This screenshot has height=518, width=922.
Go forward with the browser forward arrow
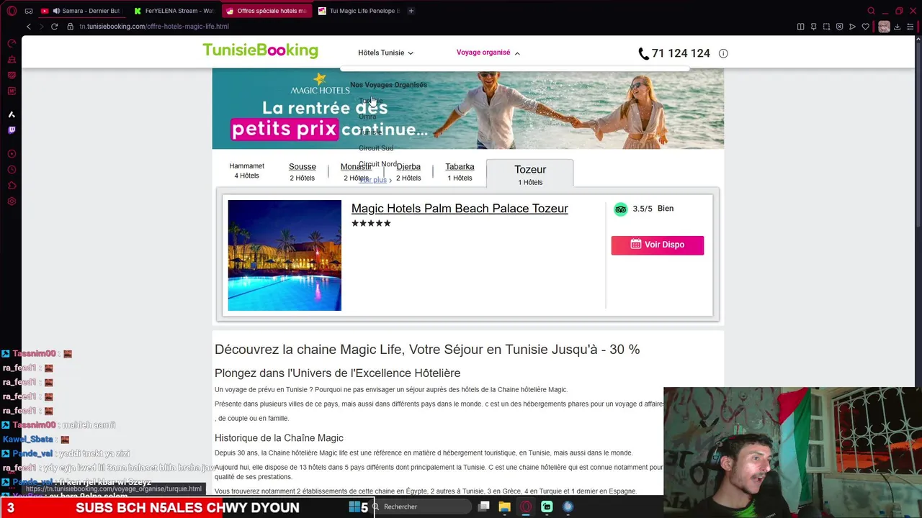pyautogui.click(x=41, y=27)
